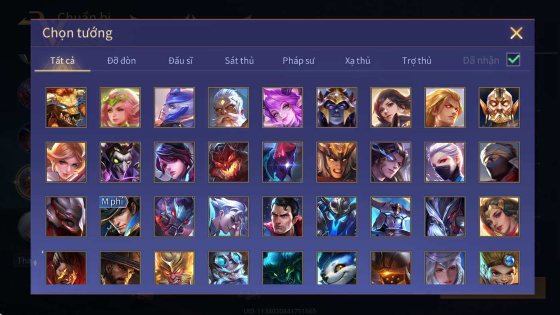Select the golden-masked elf-eared hero
Image resolution: width=560 pixels, height=315 pixels.
[499, 108]
